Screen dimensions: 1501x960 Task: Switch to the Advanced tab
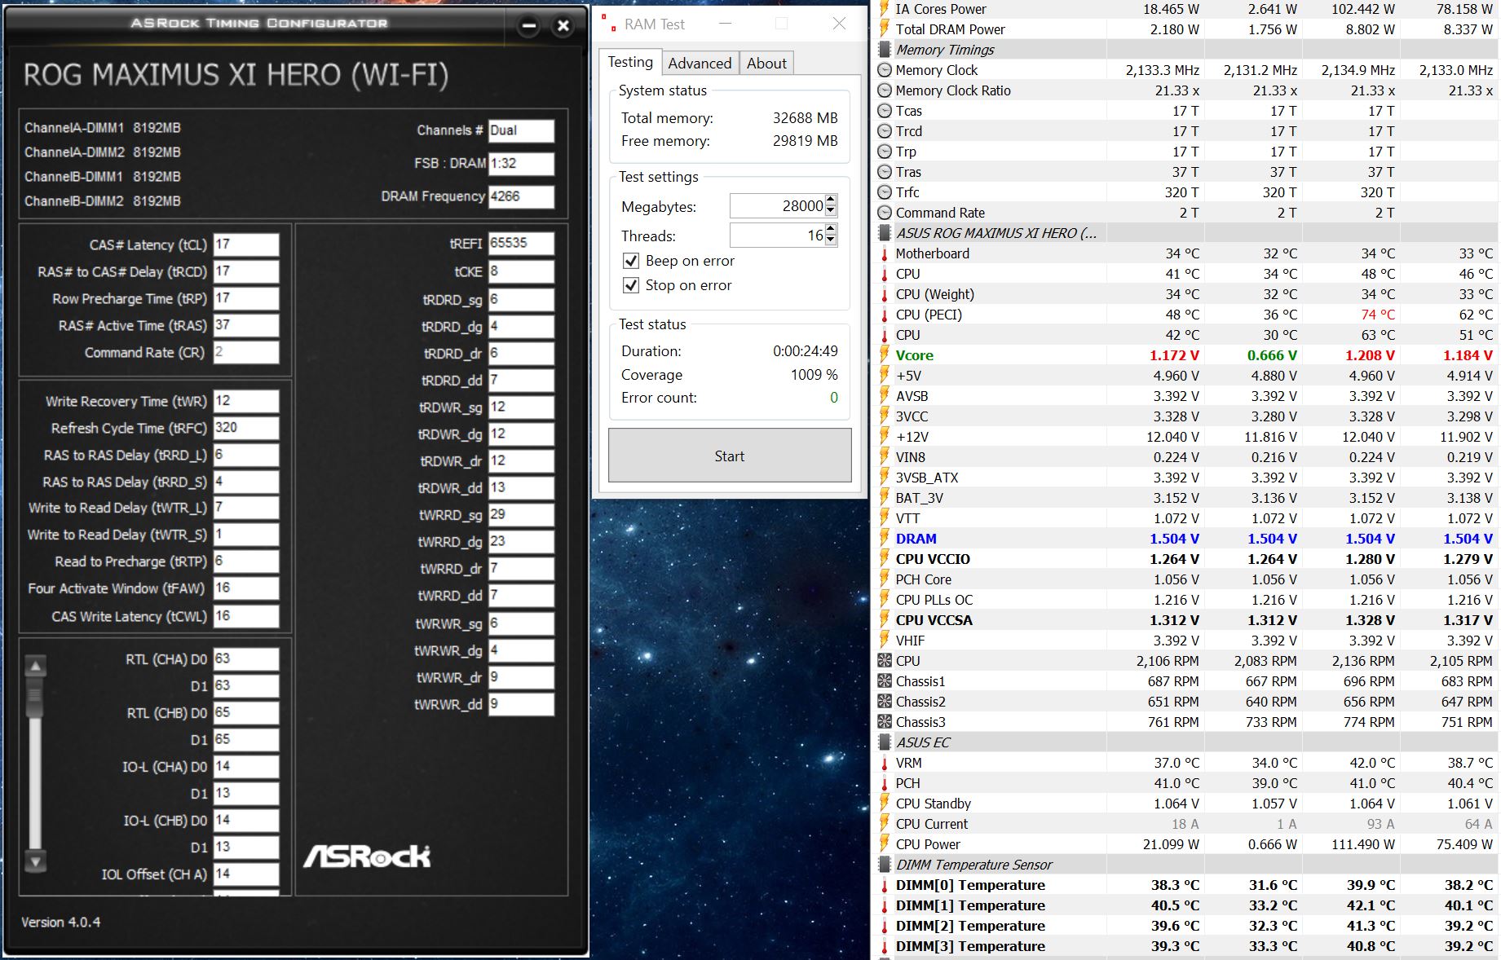pos(700,64)
